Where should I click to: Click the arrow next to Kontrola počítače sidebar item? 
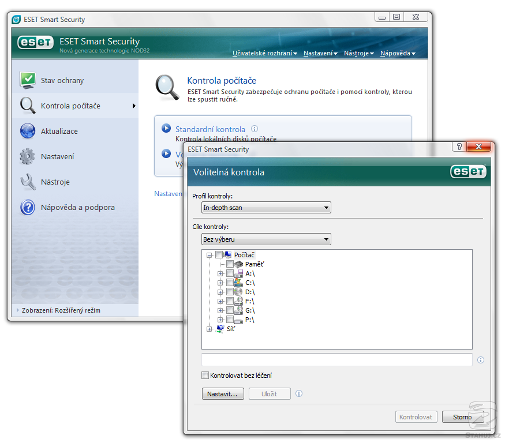tap(134, 106)
